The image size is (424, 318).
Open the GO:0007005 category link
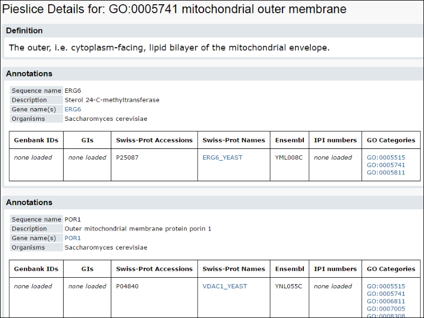click(386, 308)
